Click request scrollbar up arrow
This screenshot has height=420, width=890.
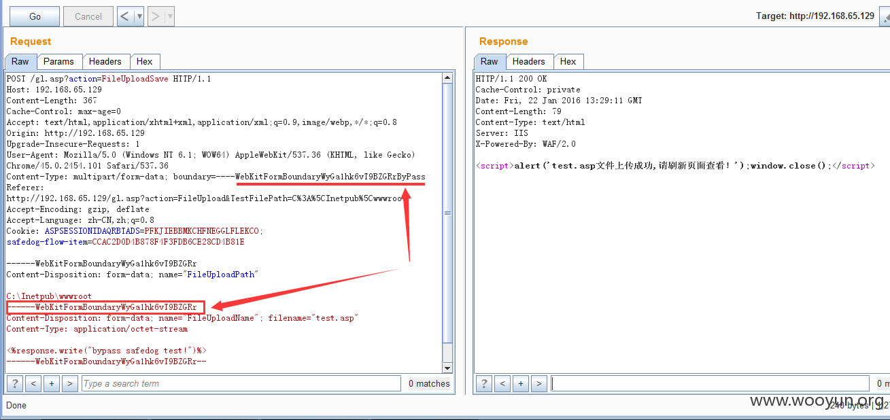point(447,77)
